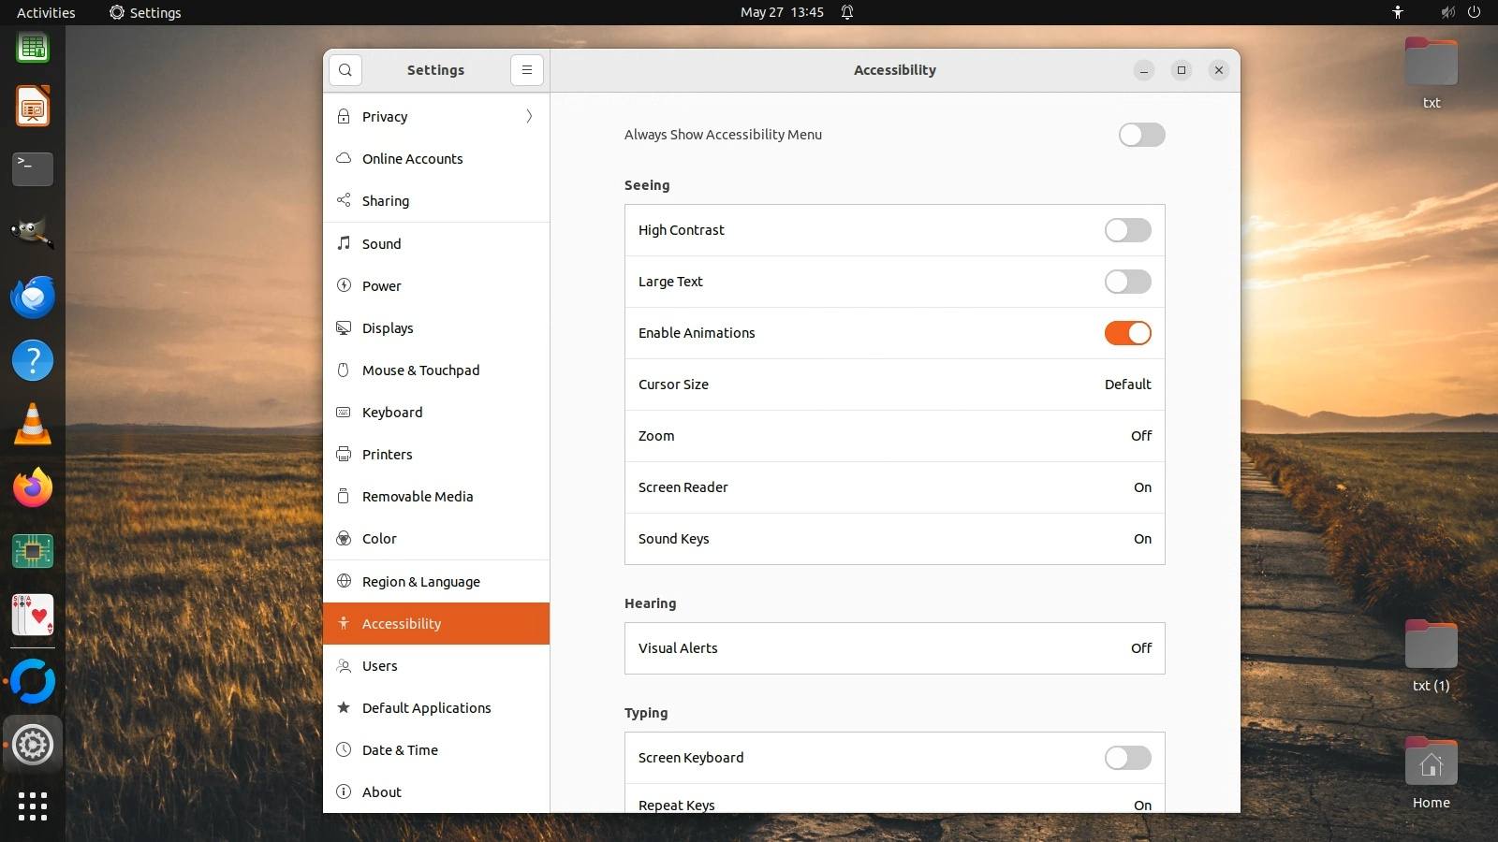Open Firefox from the dock
Screen dimensions: 1498x842
tap(33, 488)
